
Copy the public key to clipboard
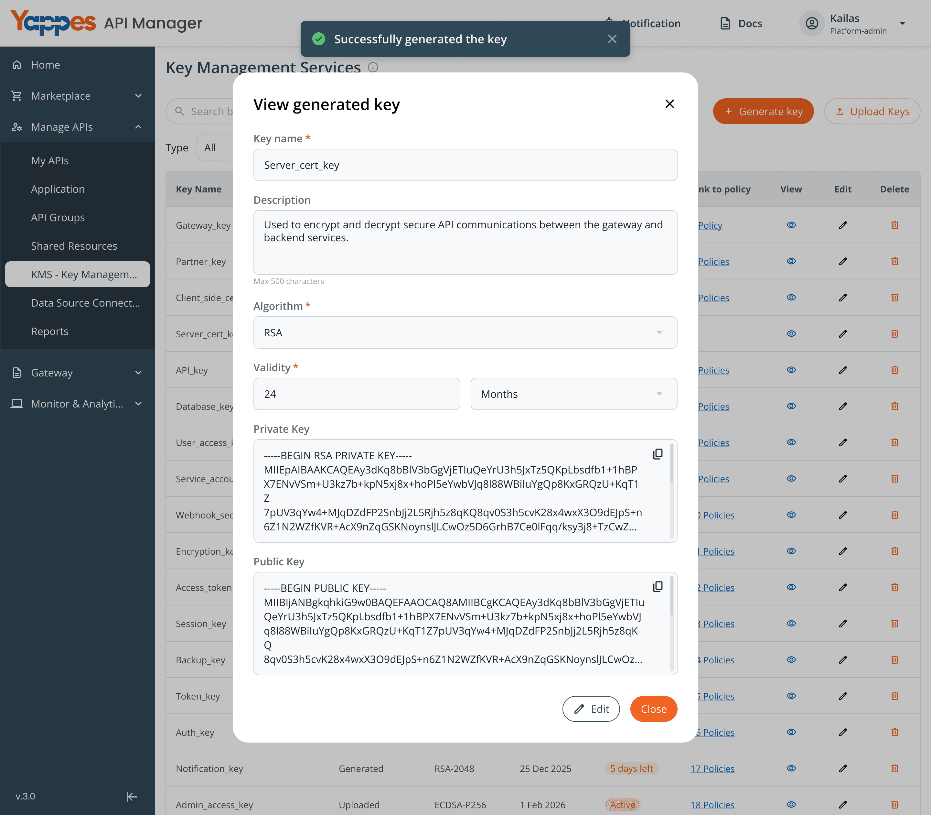[658, 586]
